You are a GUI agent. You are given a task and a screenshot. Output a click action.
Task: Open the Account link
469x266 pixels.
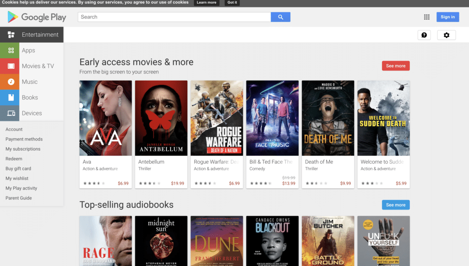click(14, 130)
